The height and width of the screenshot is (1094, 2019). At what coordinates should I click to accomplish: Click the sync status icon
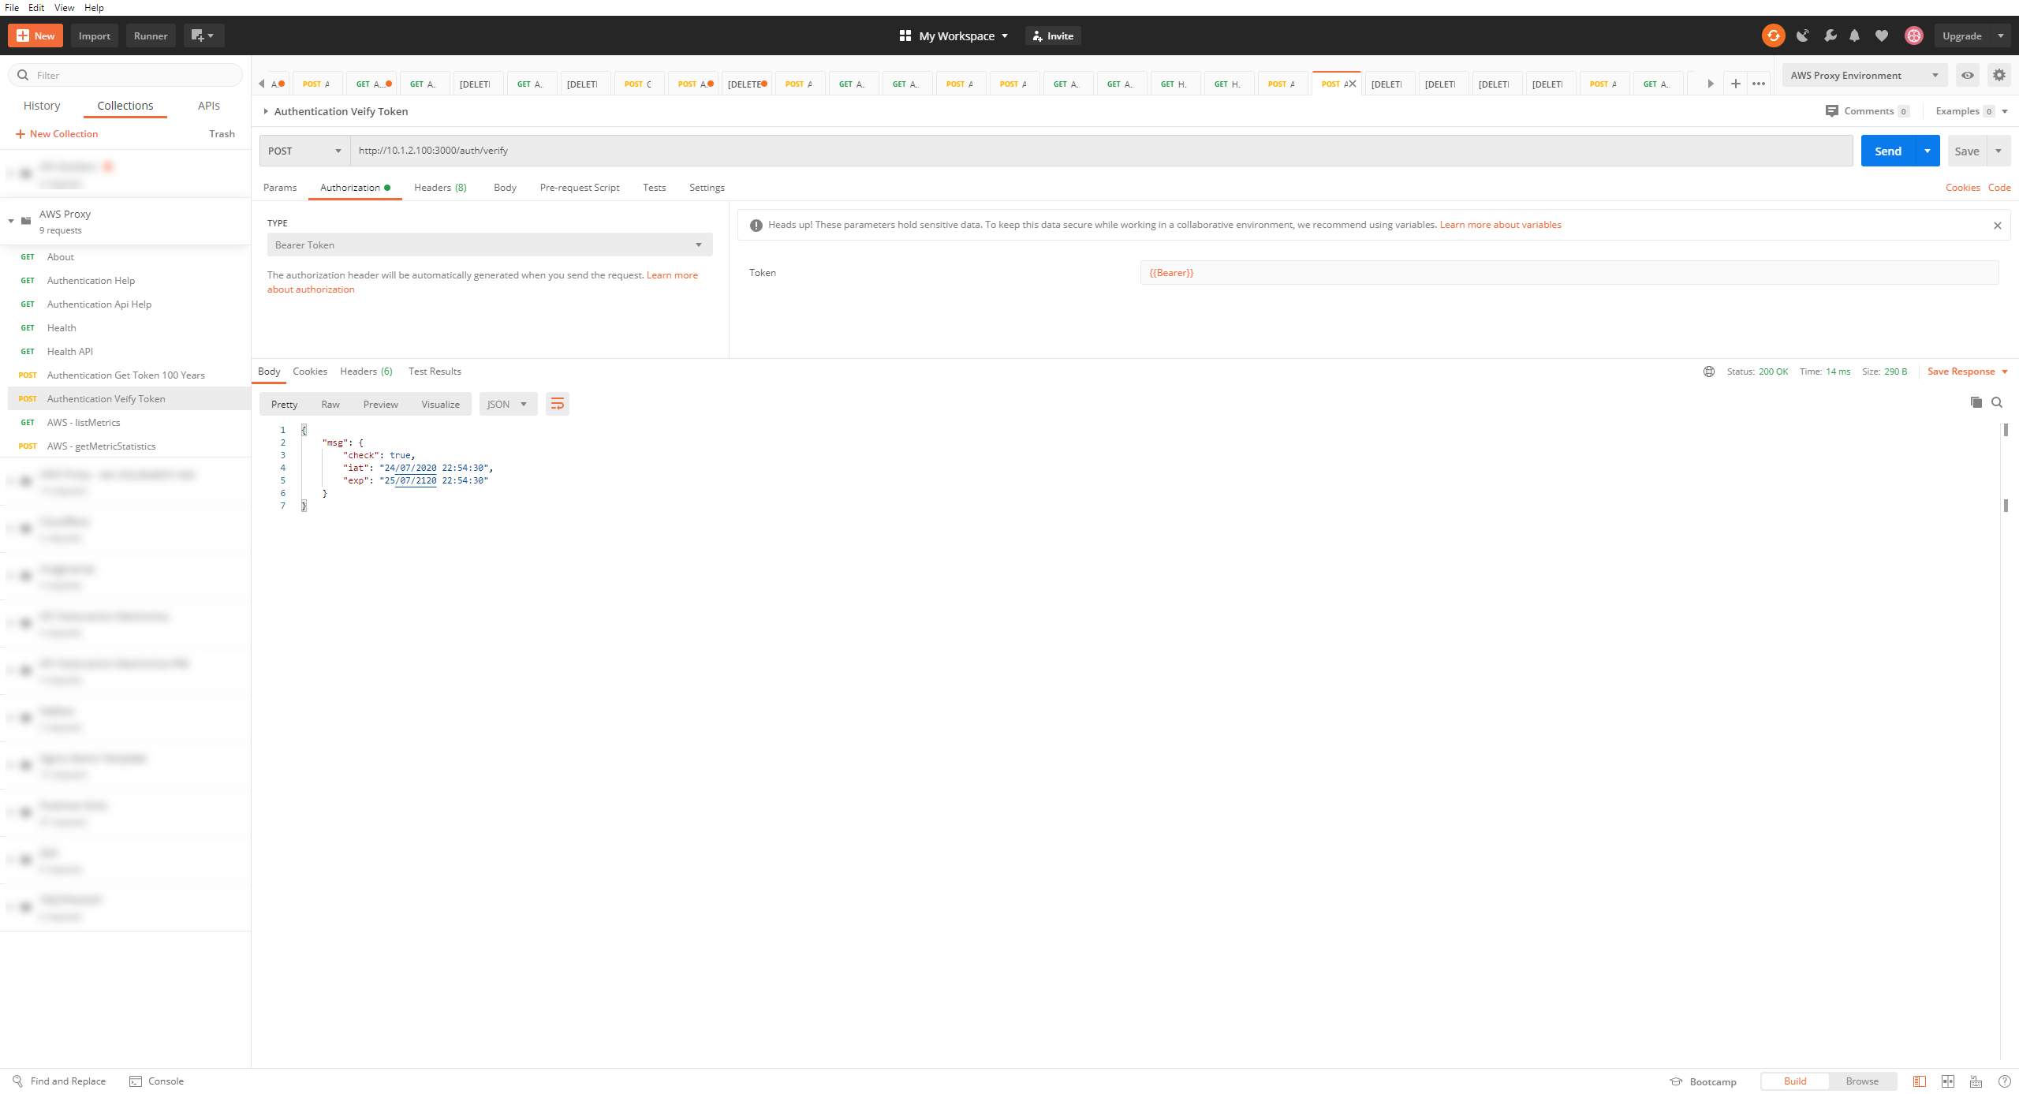(1773, 35)
